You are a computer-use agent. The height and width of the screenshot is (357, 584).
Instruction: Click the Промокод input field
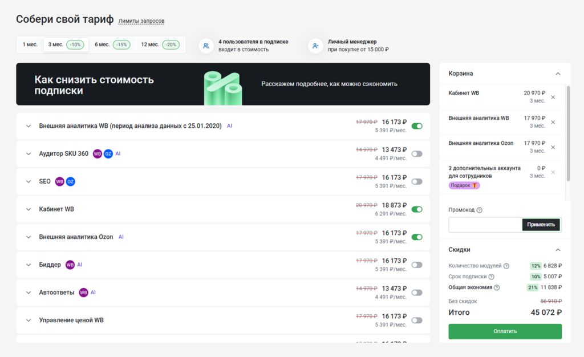(x=485, y=225)
